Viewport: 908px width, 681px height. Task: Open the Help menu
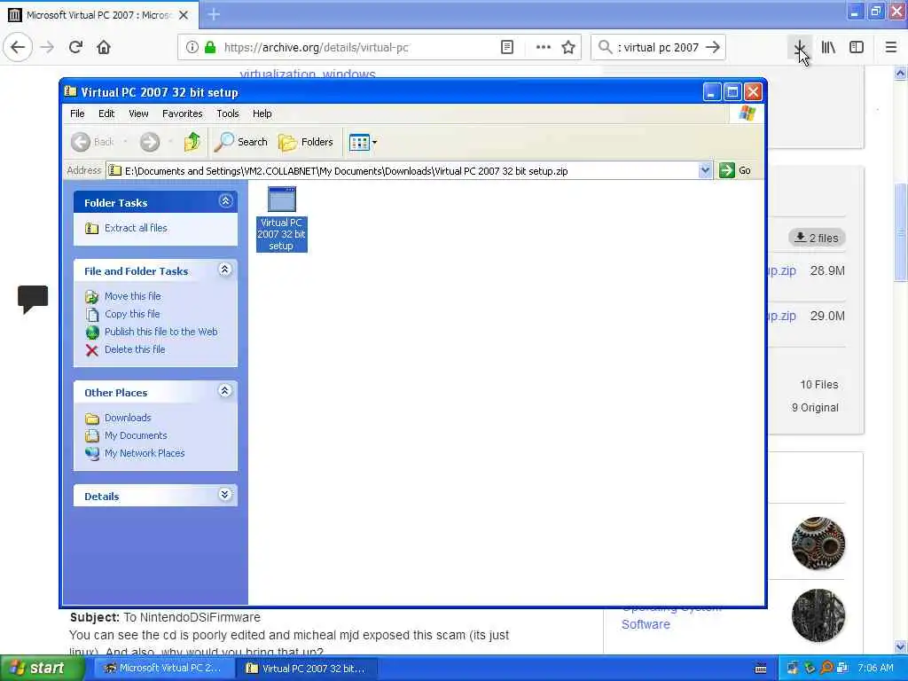point(262,113)
